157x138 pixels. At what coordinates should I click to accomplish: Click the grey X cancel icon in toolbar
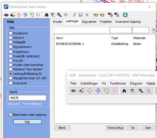point(87,15)
